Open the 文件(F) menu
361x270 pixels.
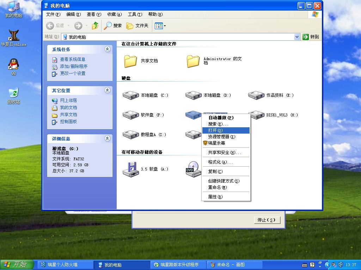click(53, 14)
